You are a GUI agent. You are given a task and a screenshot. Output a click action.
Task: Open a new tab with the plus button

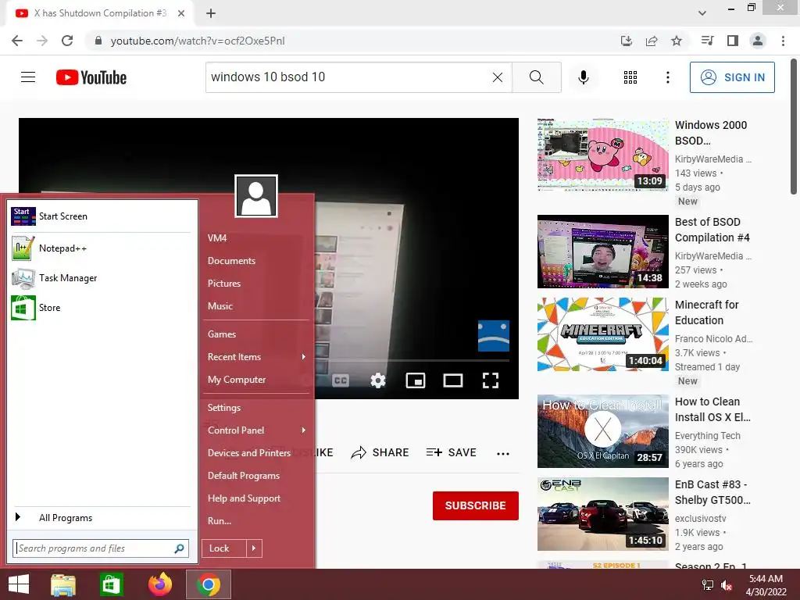click(211, 13)
